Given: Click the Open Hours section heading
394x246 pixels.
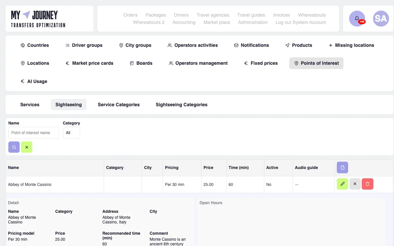Looking at the screenshot, I should click(211, 203).
